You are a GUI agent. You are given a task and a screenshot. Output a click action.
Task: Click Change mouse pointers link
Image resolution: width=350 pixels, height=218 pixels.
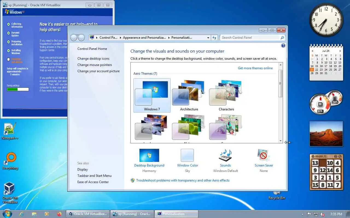pos(95,65)
